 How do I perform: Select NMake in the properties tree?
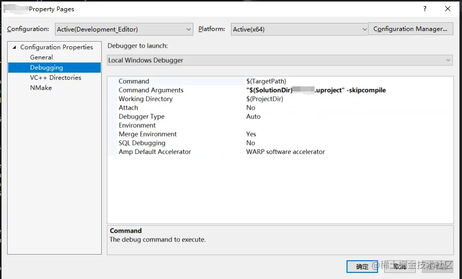pyautogui.click(x=41, y=88)
